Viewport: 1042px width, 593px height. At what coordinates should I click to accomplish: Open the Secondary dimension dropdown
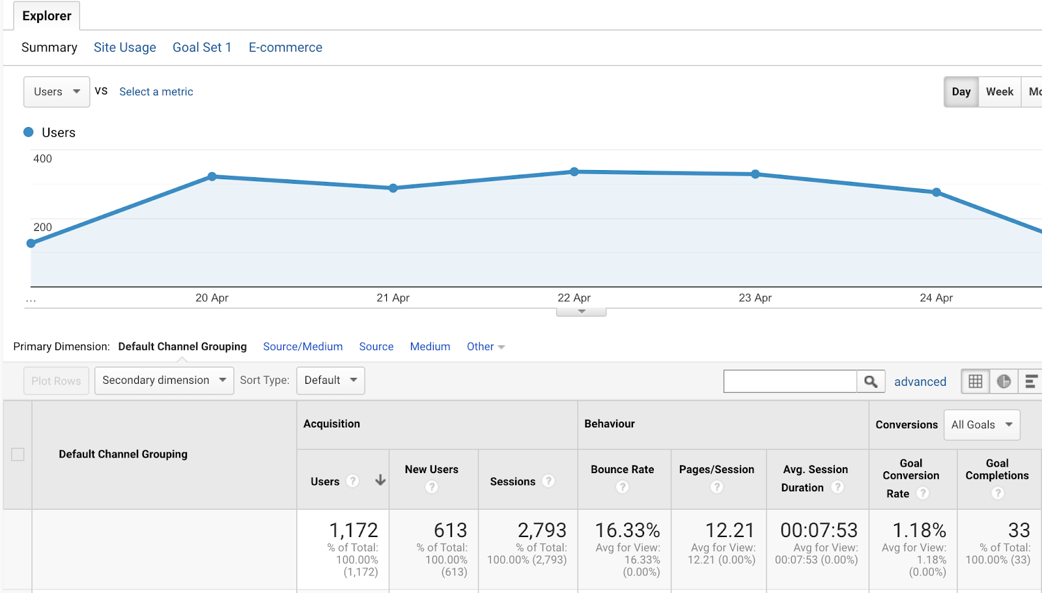click(164, 381)
